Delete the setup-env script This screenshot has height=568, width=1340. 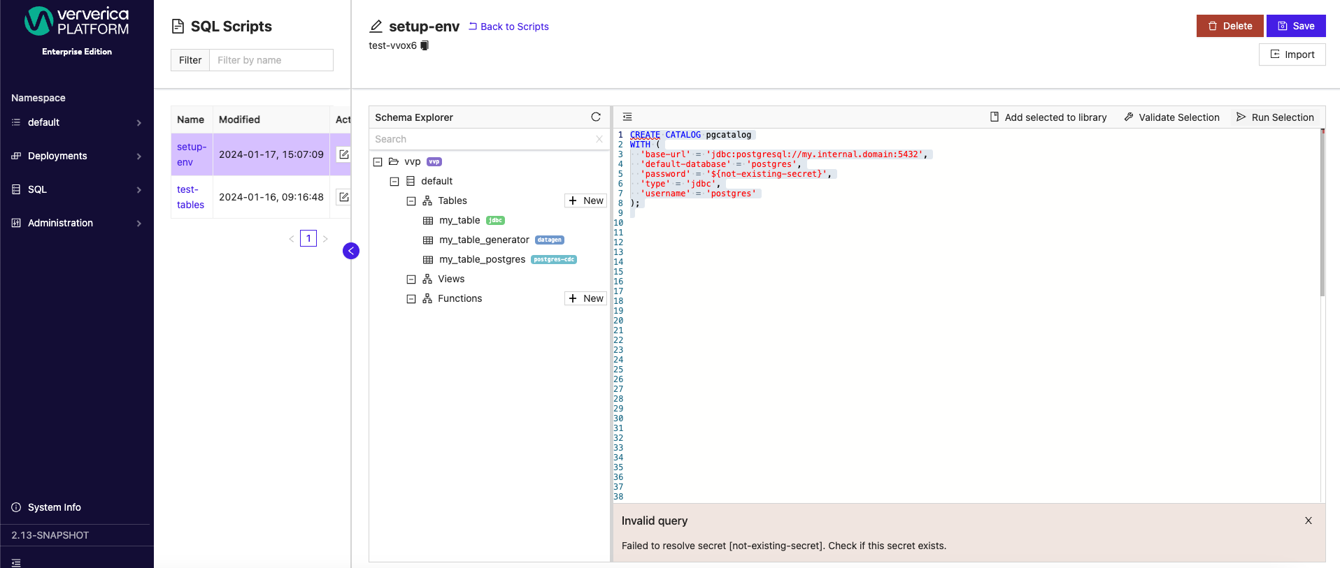[1229, 26]
